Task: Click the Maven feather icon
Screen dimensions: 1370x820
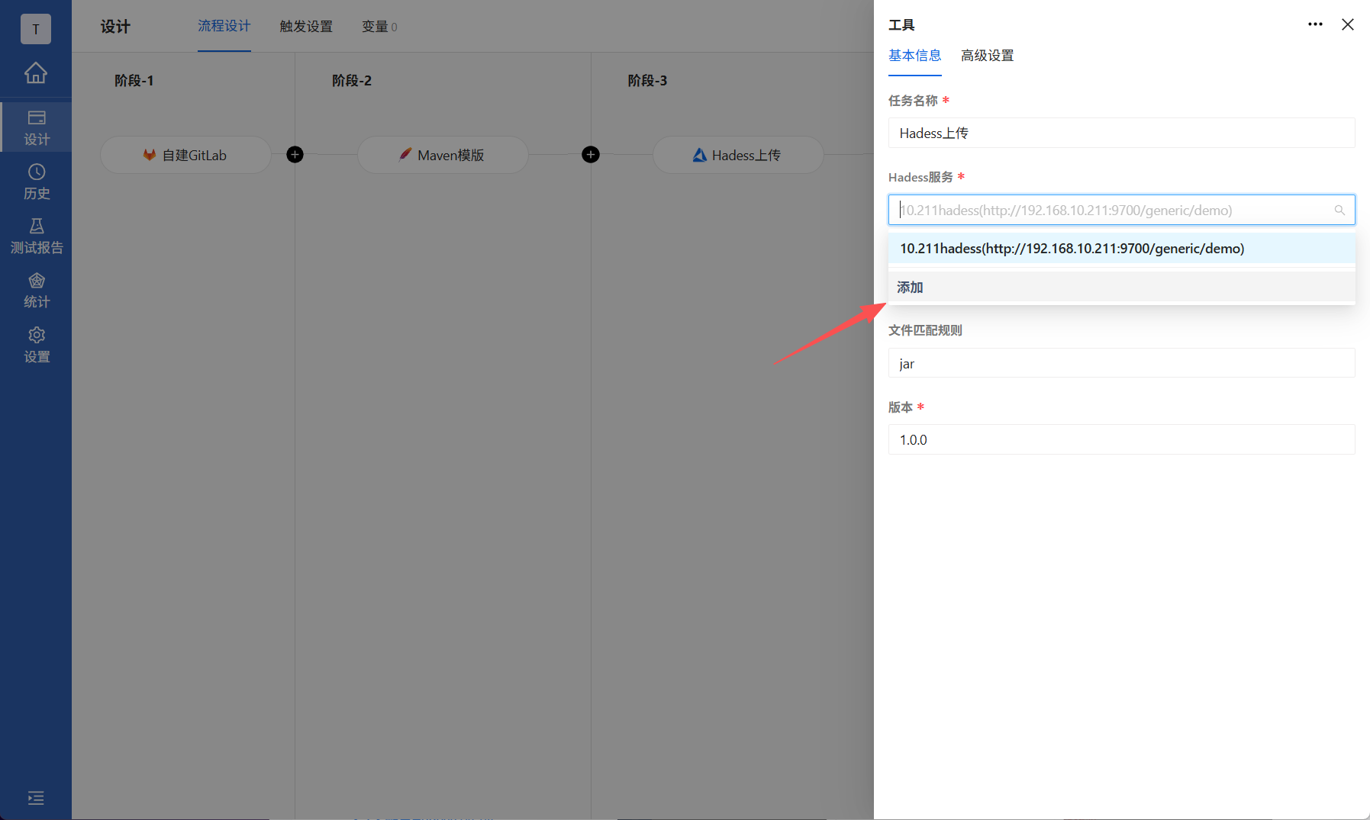Action: tap(405, 155)
